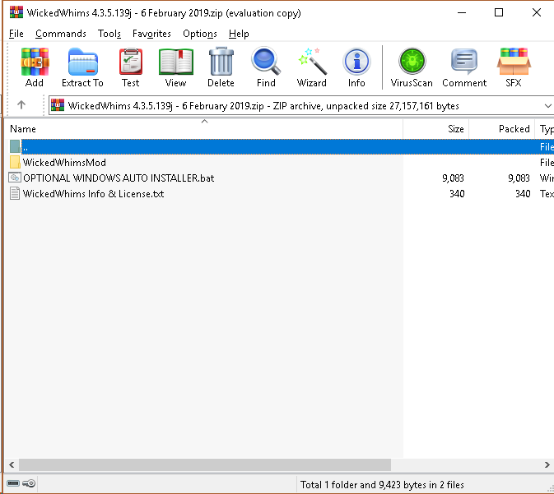554x494 pixels.
Task: Select WickedWhims Info & License.txt name
Action: coord(93,194)
